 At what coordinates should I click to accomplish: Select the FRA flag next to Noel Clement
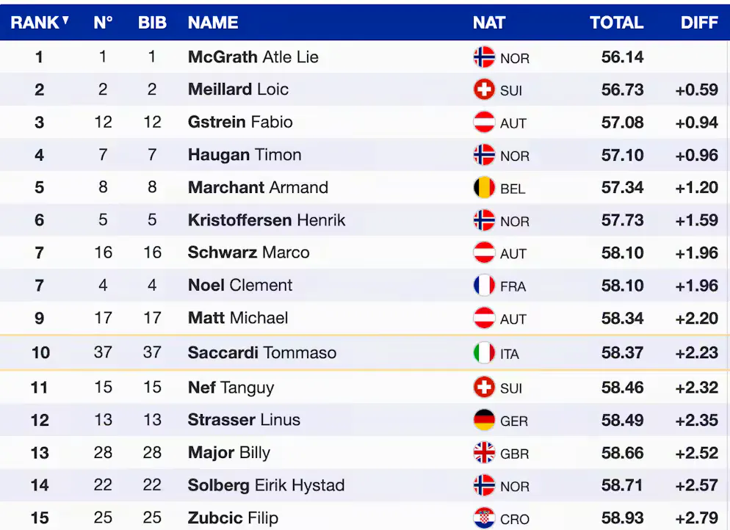(x=484, y=286)
